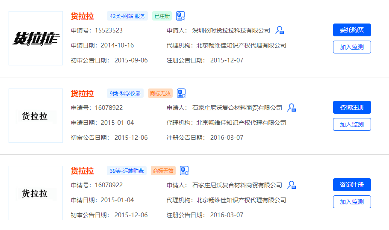The image size is (389, 230).
Task: Click applicant profile icon in 39类-运输贮藏 entry
Action: coord(292,185)
